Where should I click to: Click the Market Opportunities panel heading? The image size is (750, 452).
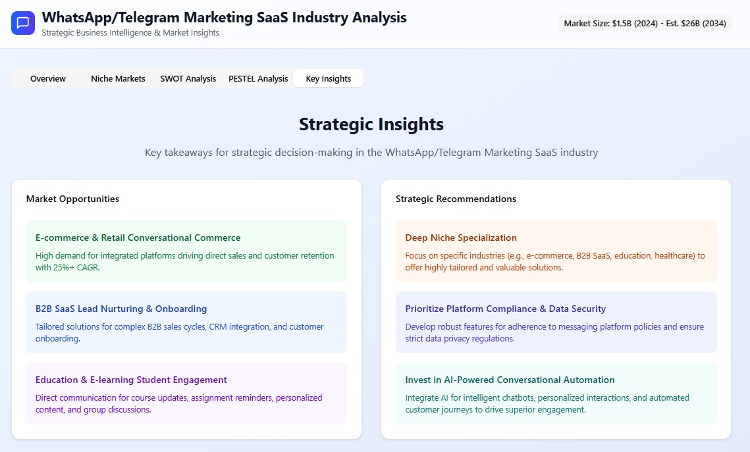[72, 199]
